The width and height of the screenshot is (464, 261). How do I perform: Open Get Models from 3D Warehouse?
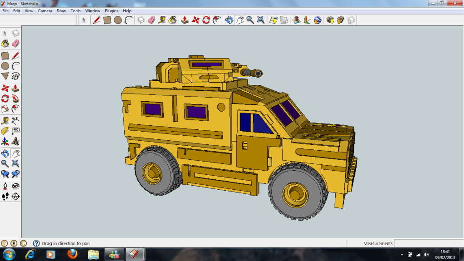(x=330, y=20)
